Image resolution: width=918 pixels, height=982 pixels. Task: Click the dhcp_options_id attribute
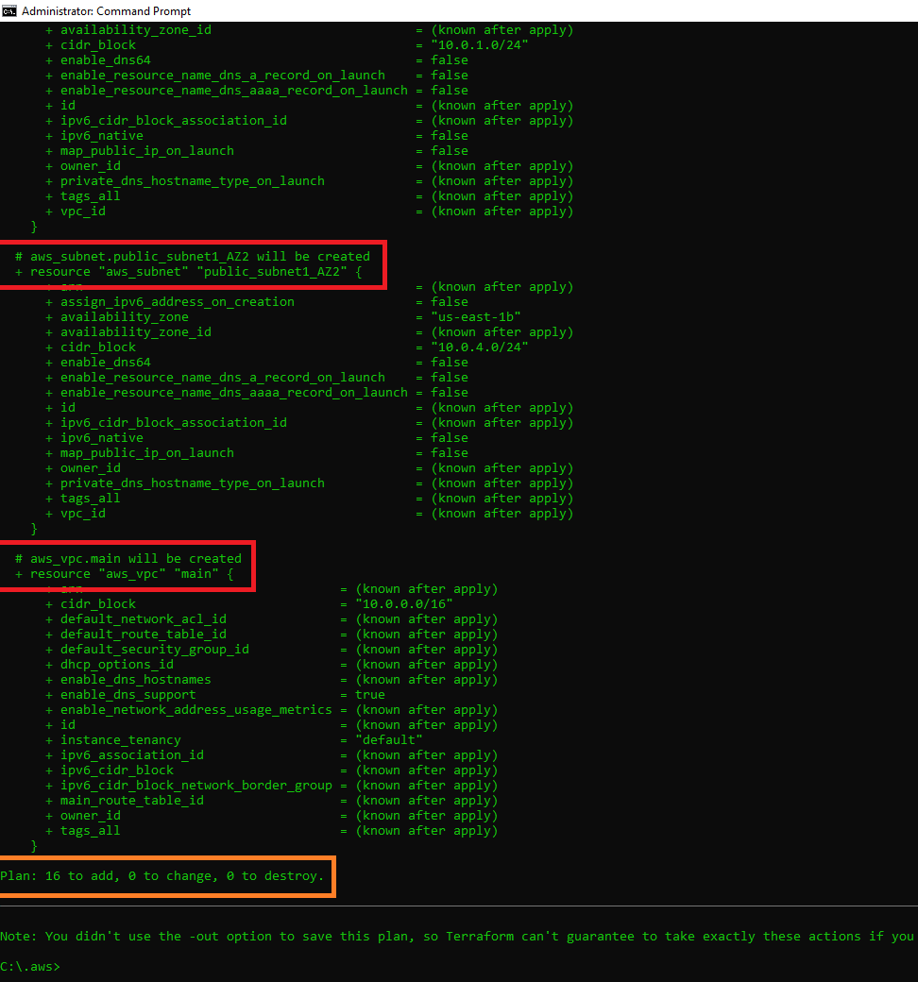[x=117, y=665]
